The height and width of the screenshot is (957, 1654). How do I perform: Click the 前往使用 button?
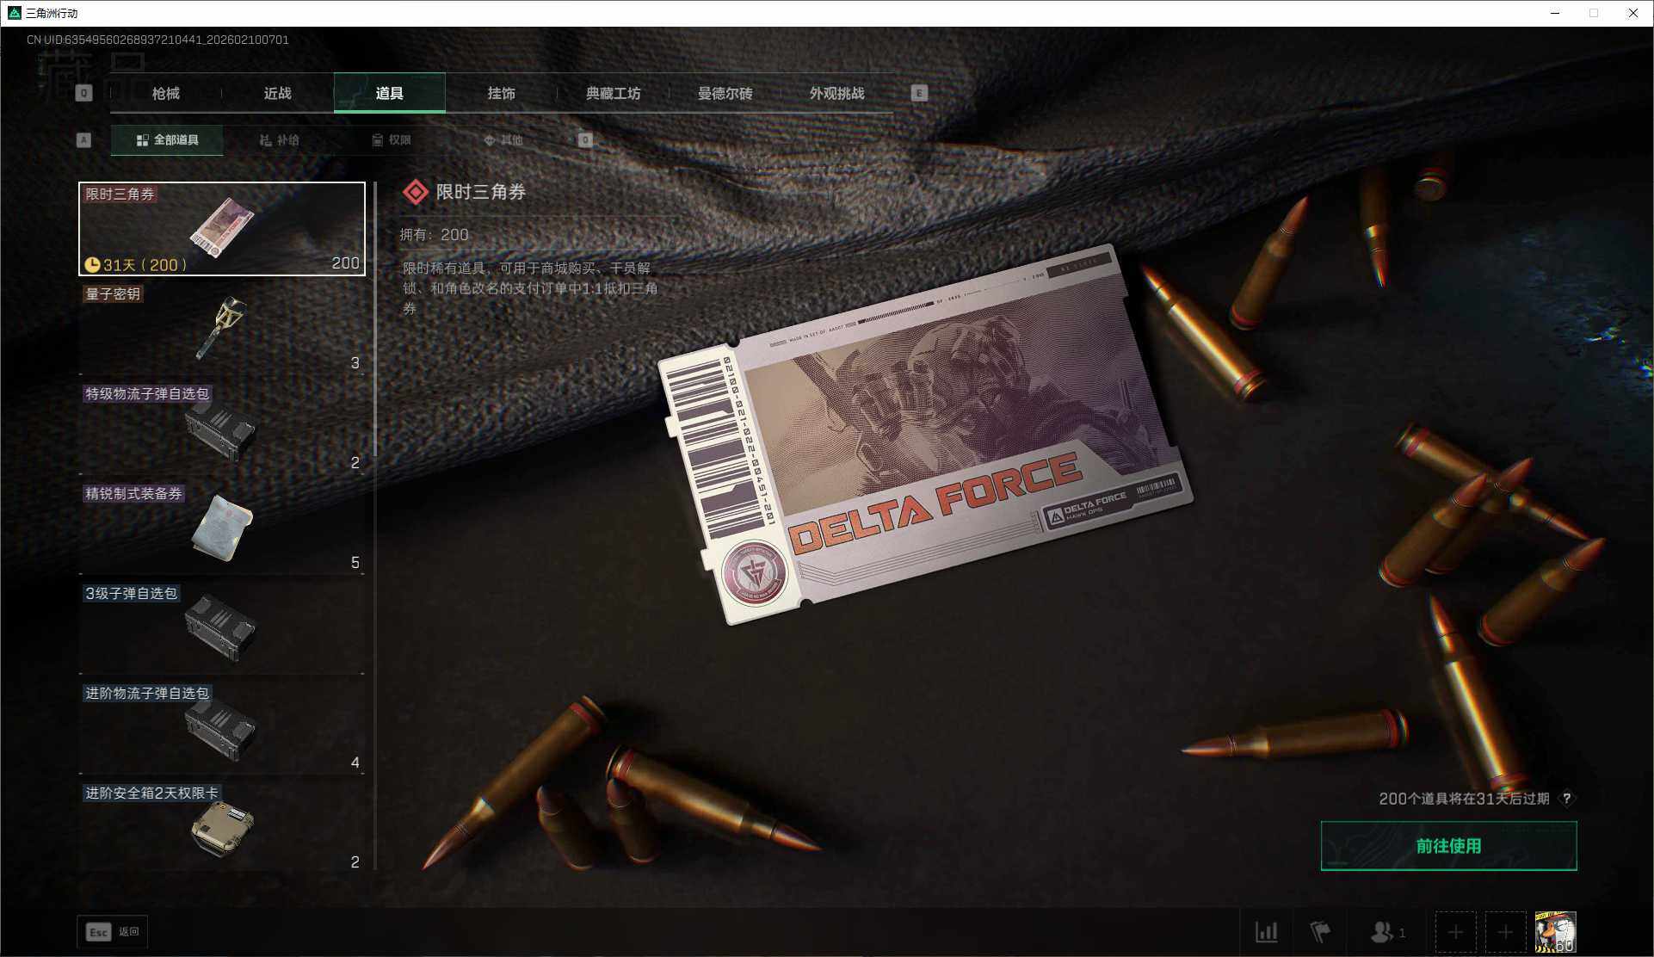pyautogui.click(x=1448, y=846)
